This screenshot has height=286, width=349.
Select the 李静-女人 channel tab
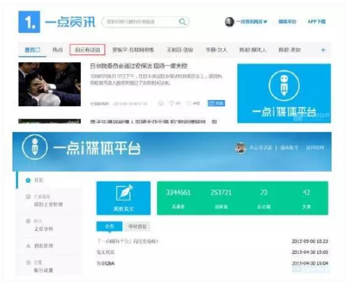[x=216, y=50]
